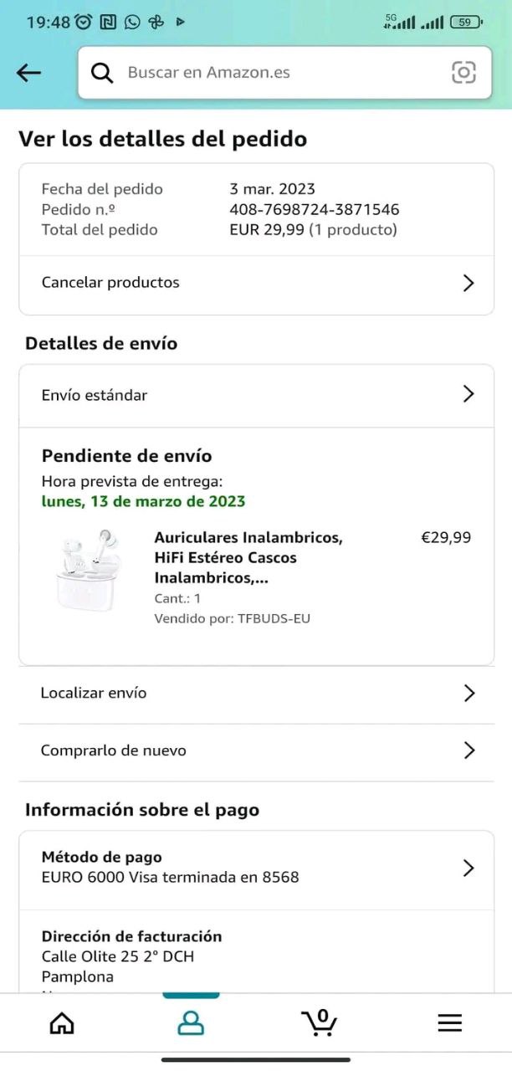The height and width of the screenshot is (1071, 512).
Task: Open the Método de pago chevron
Action: pos(468,868)
